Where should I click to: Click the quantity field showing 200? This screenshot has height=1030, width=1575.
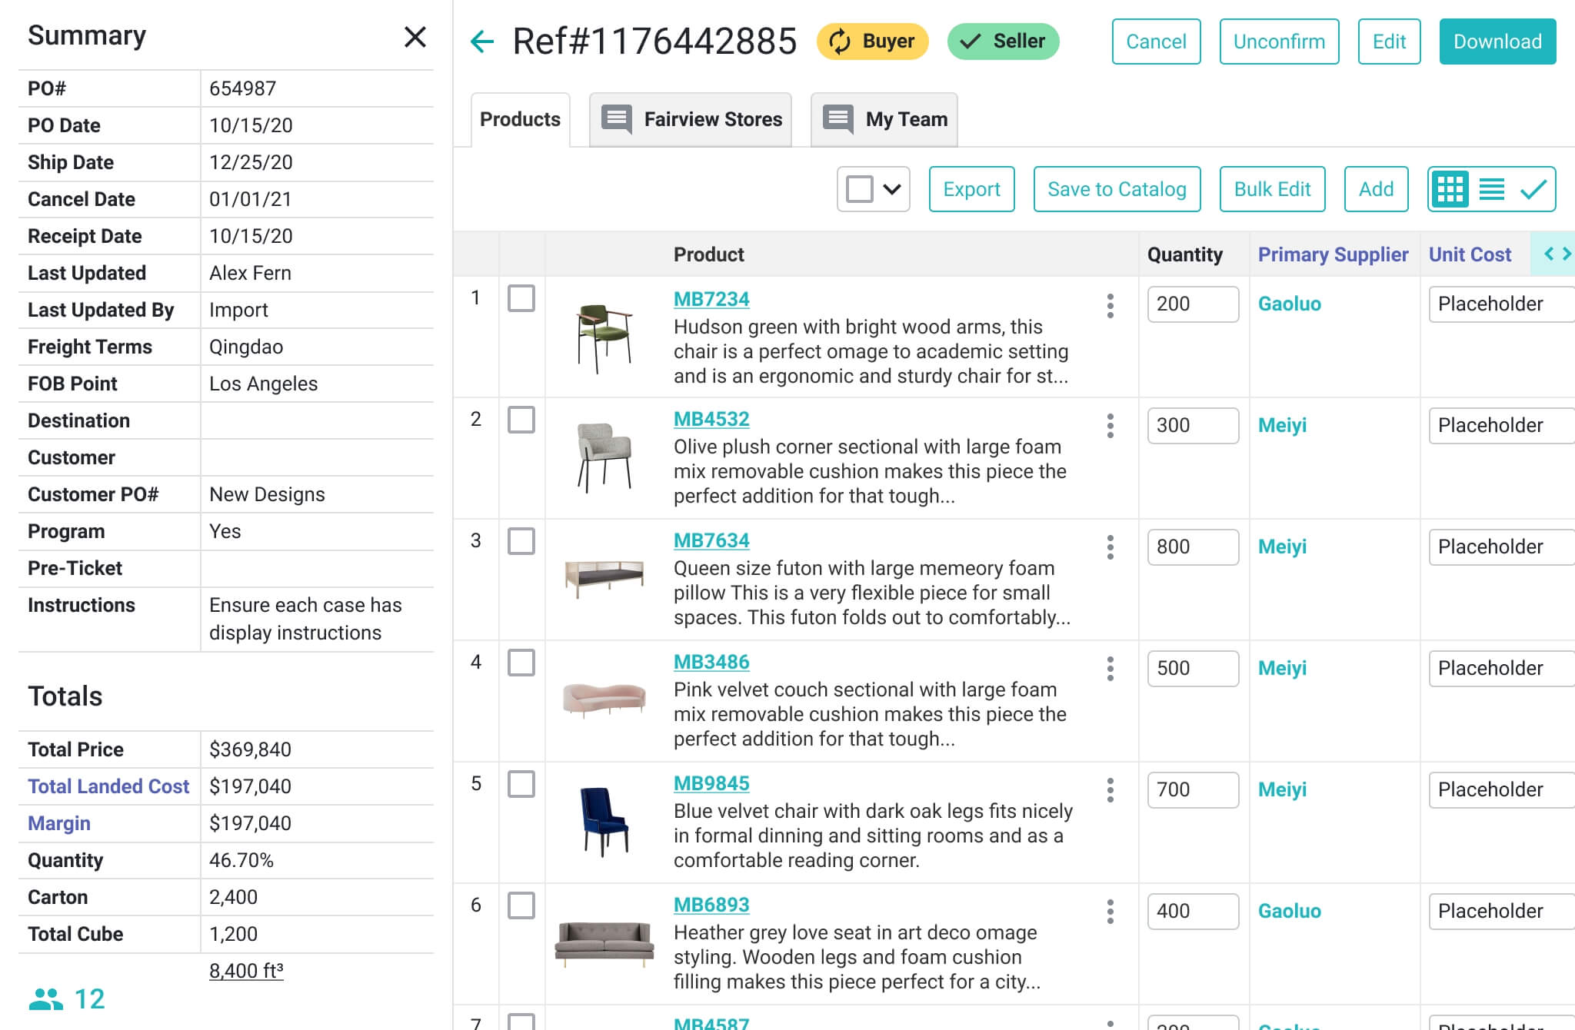coord(1192,304)
